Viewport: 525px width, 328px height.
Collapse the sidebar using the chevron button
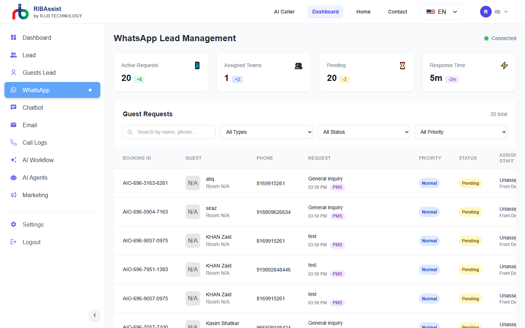tap(94, 315)
